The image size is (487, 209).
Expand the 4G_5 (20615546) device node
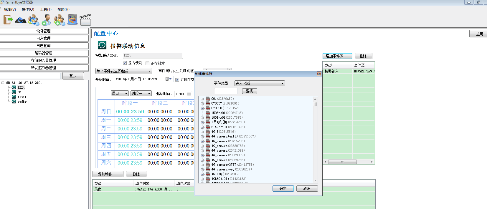click(202, 132)
